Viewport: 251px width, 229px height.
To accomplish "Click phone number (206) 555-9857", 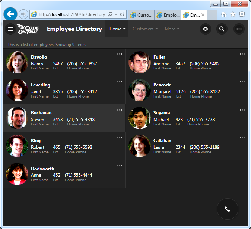I will (x=82, y=64).
